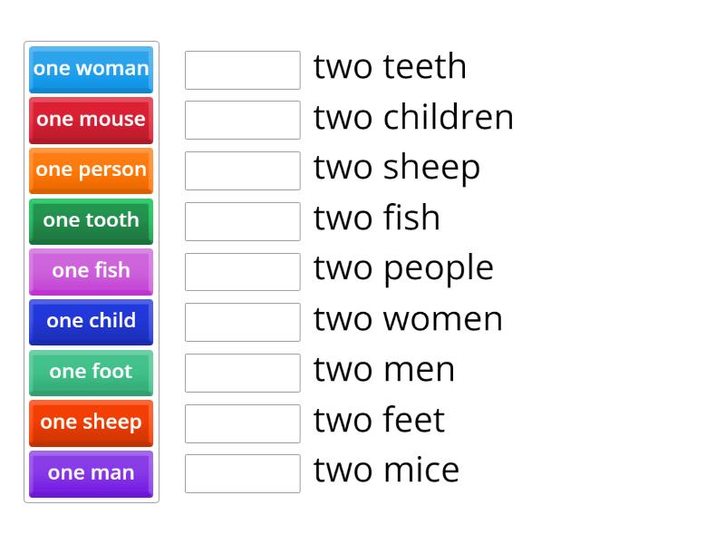The image size is (725, 544).
Task: Click the empty box beside 'two mice'
Action: (x=242, y=473)
